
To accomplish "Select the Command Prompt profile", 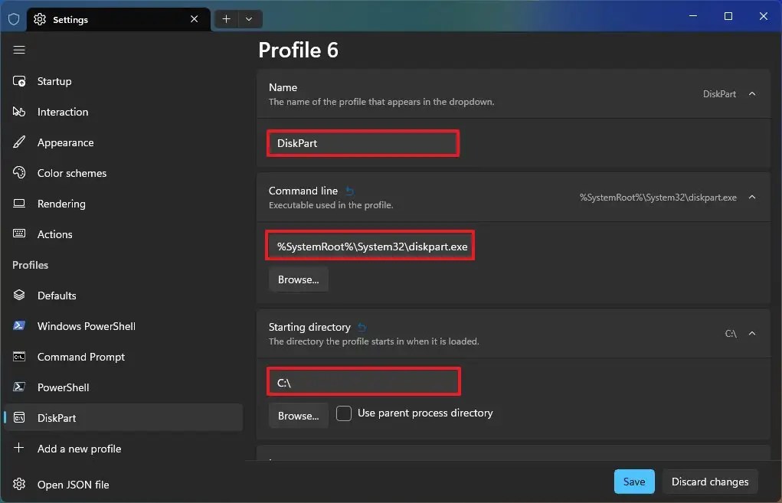I will [80, 357].
